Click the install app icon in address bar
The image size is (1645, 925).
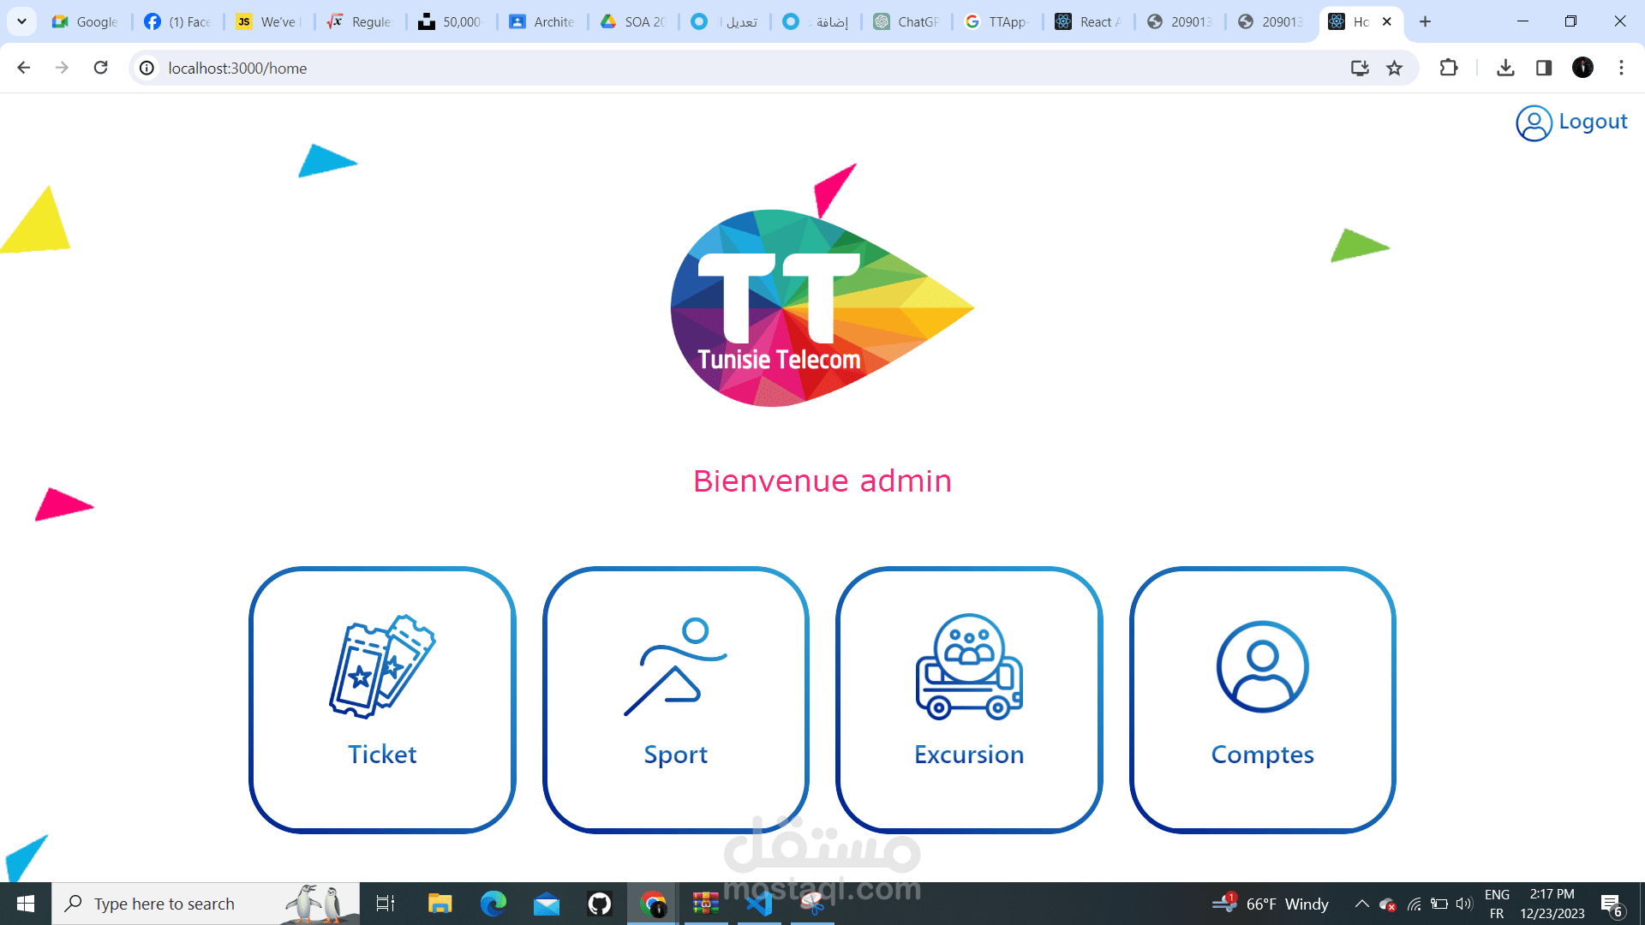1360,68
